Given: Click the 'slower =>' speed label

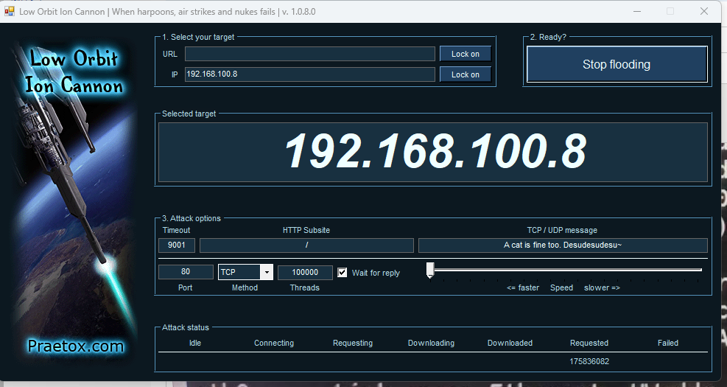Looking at the screenshot, I should (x=602, y=287).
